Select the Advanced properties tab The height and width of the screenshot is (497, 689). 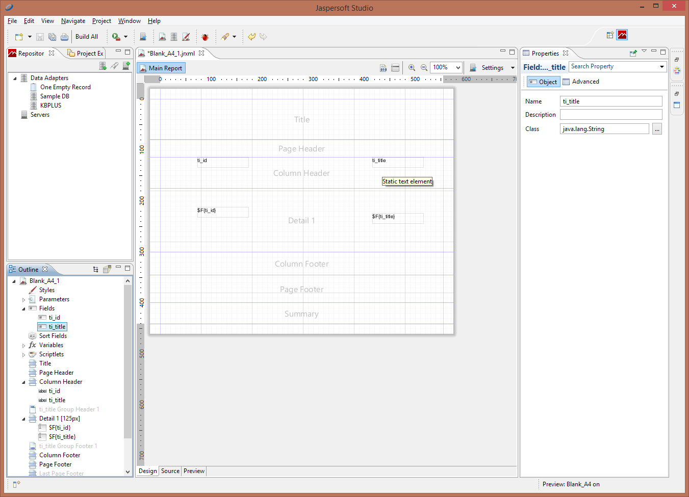click(581, 82)
